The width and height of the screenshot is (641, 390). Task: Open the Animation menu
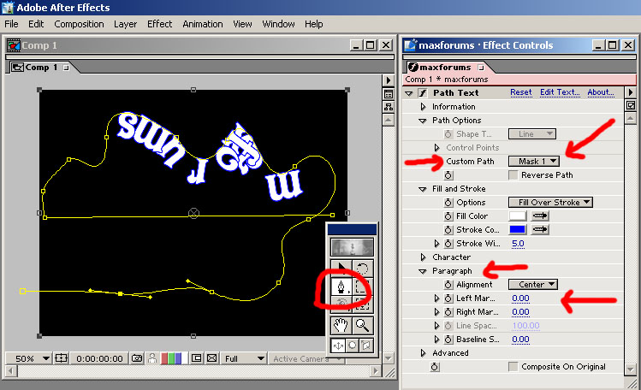203,24
